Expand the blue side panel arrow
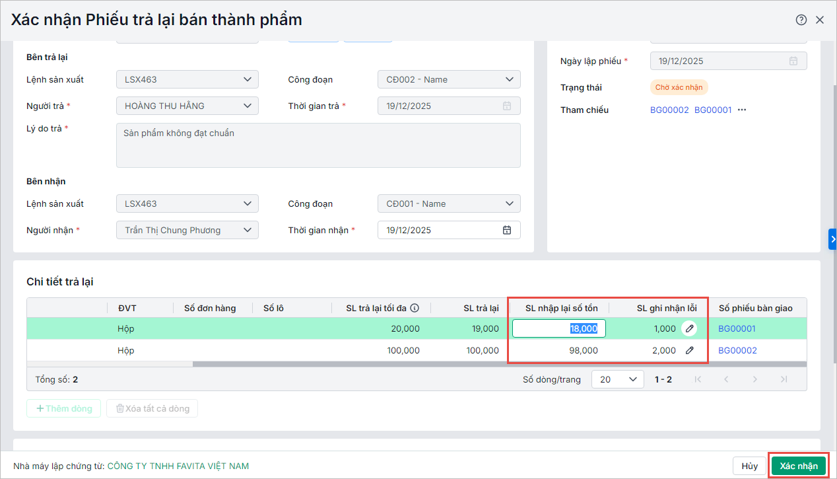Image resolution: width=837 pixels, height=479 pixels. (x=832, y=239)
